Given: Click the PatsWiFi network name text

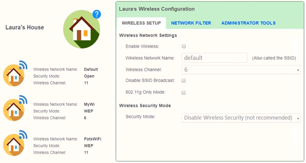Looking at the screenshot, I should point(93,139).
